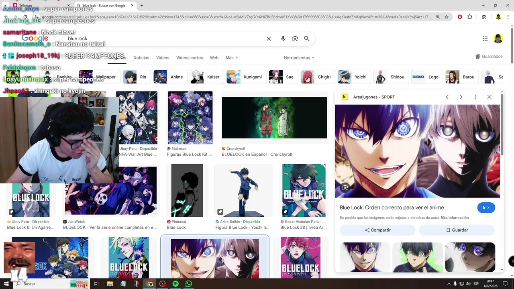This screenshot has width=514, height=289.
Task: Switch to the Noticias tab
Action: [x=141, y=58]
